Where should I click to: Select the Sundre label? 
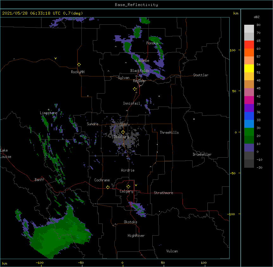tap(92, 124)
